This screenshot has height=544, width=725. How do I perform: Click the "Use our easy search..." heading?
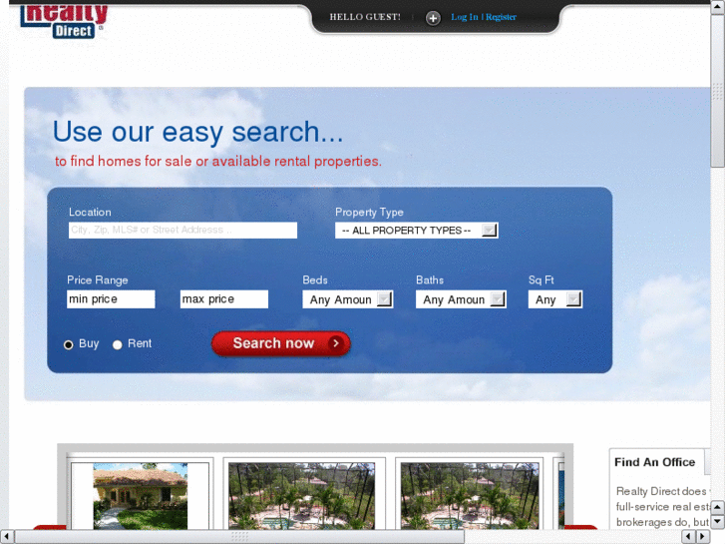pos(197,132)
